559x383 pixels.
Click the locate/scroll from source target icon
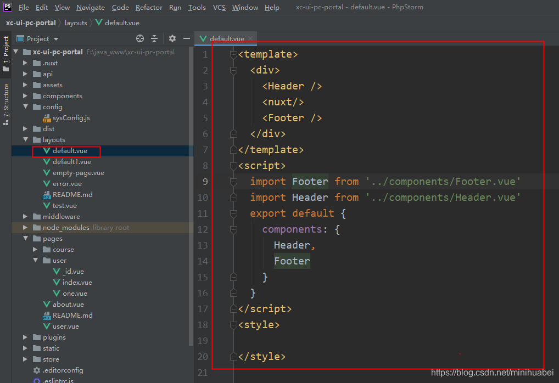point(140,38)
